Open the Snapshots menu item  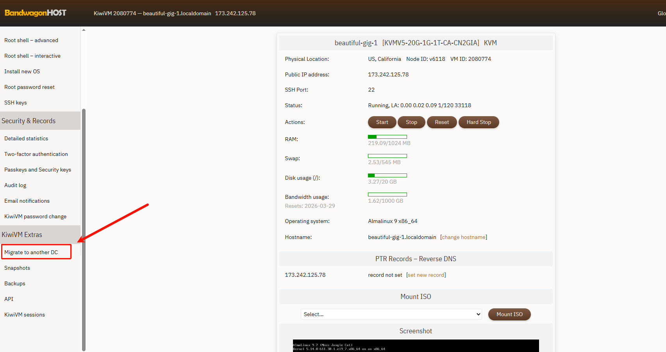[17, 268]
